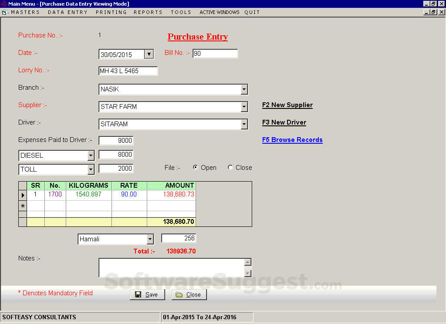Click the form icon left of MASTERS menu
This screenshot has height=324, width=446.
4,12
